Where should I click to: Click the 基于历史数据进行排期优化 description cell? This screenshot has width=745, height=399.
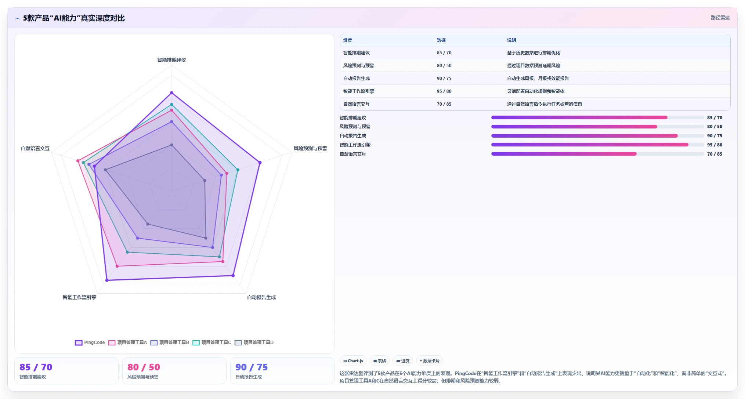pos(534,53)
